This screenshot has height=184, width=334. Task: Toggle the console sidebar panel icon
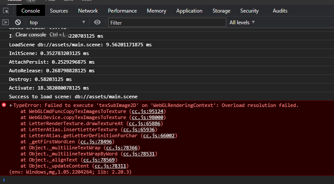point(6,22)
